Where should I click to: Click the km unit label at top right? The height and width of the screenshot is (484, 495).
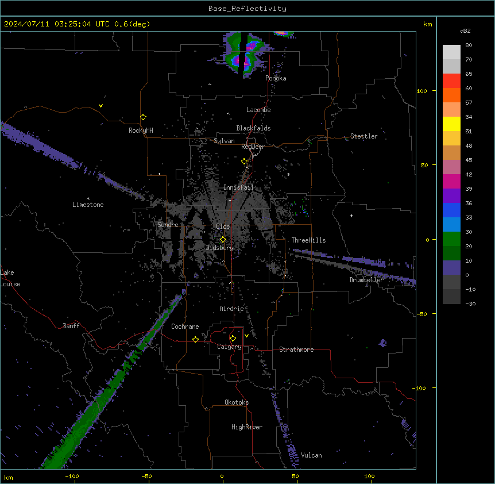tap(427, 24)
